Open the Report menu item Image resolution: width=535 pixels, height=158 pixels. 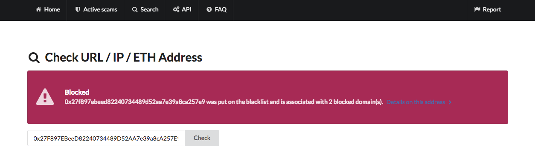coord(488,9)
